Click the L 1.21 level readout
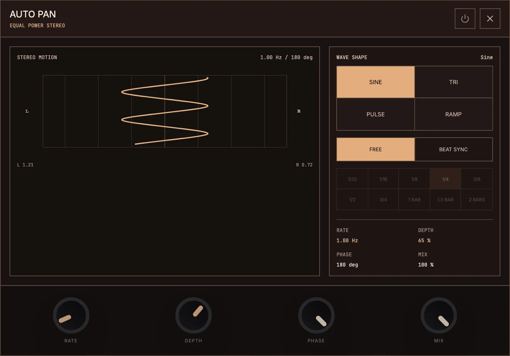Image resolution: width=510 pixels, height=356 pixels. (x=25, y=165)
